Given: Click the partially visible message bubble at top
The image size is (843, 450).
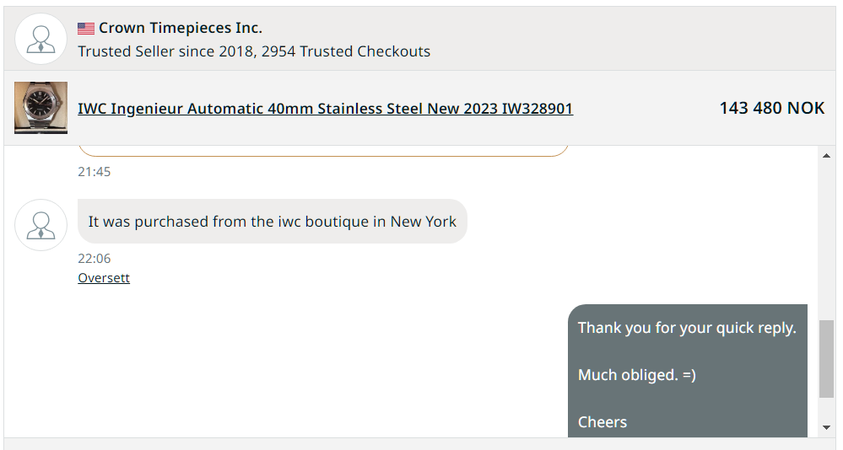Looking at the screenshot, I should click(323, 151).
